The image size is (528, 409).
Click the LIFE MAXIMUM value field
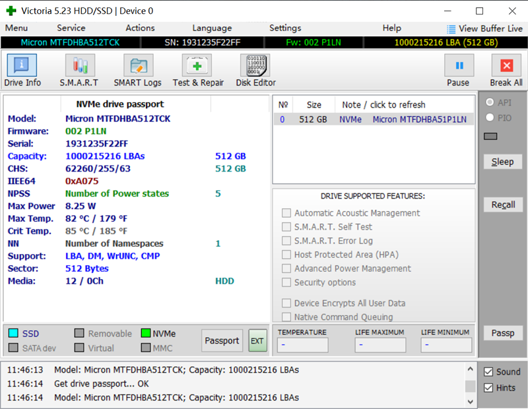pyautogui.click(x=380, y=345)
